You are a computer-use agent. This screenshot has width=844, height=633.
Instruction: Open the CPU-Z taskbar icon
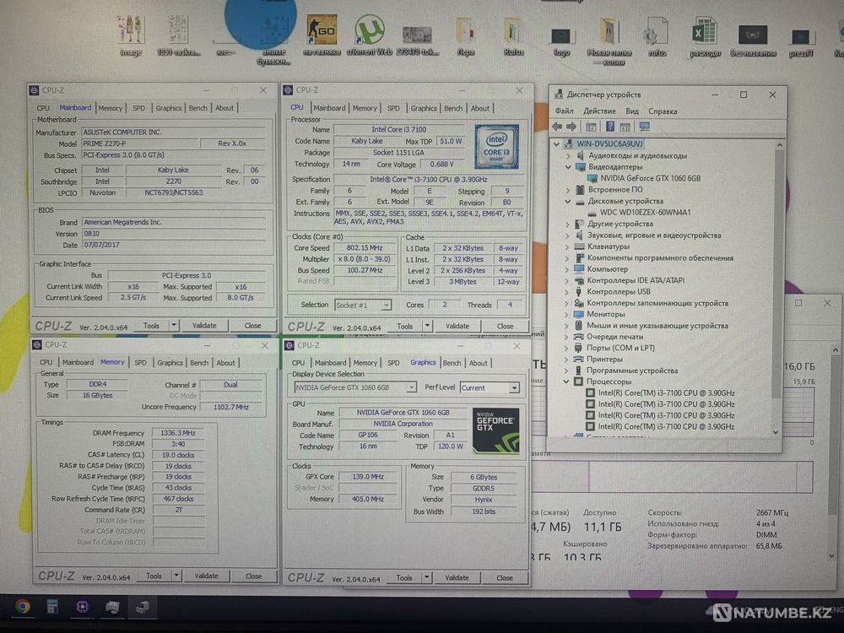coord(83,607)
